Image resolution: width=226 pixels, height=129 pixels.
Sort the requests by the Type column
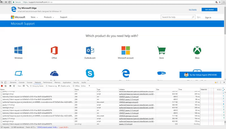[x=107, y=90]
